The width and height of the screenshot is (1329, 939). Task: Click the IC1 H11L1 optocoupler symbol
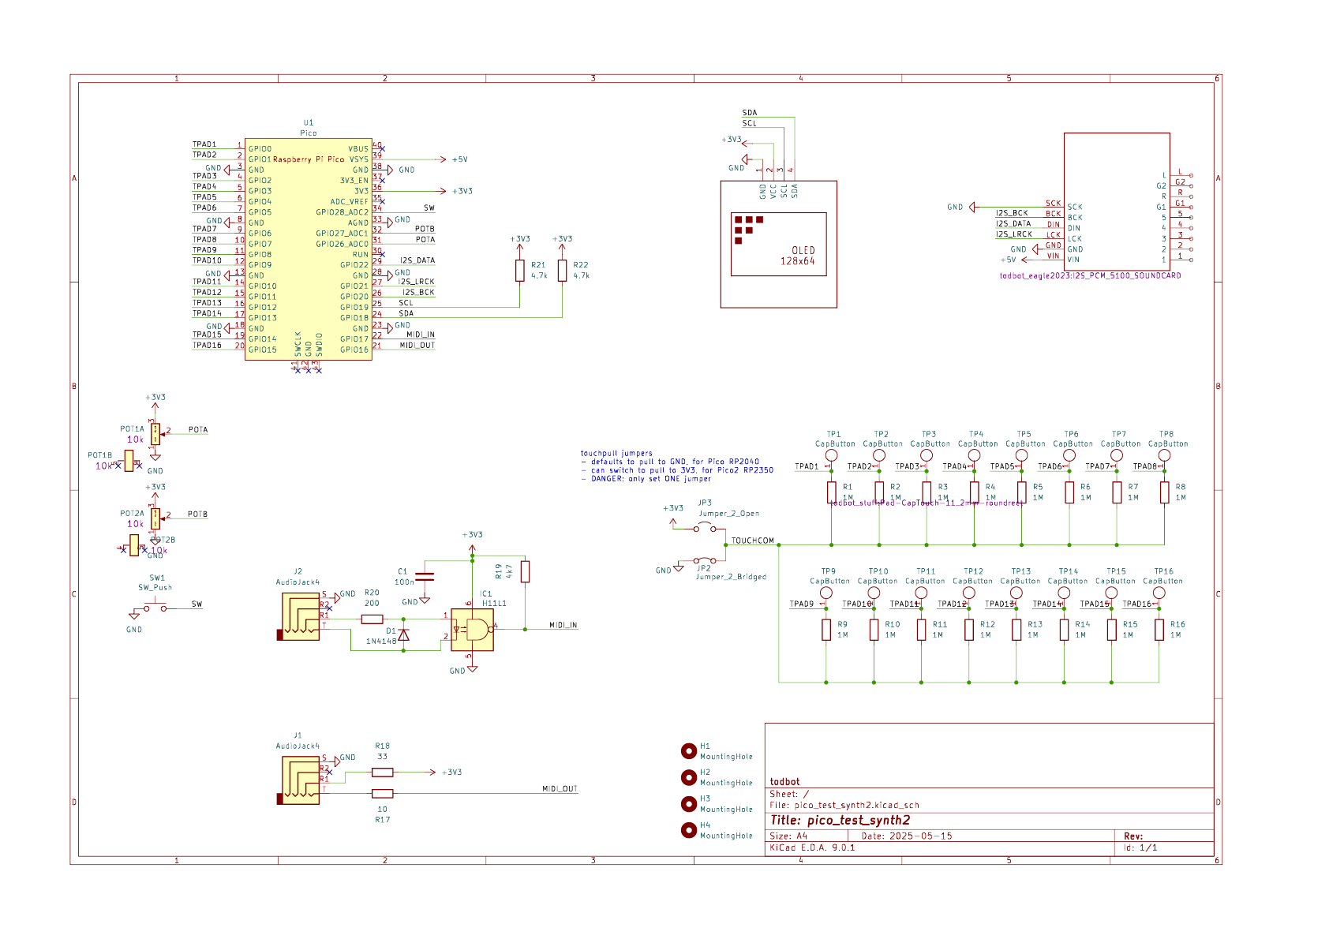click(x=472, y=630)
